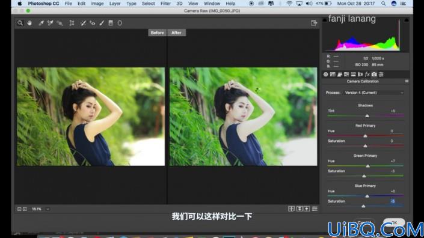
Task: Cycle Before/After view modes icon
Action: coord(291,209)
